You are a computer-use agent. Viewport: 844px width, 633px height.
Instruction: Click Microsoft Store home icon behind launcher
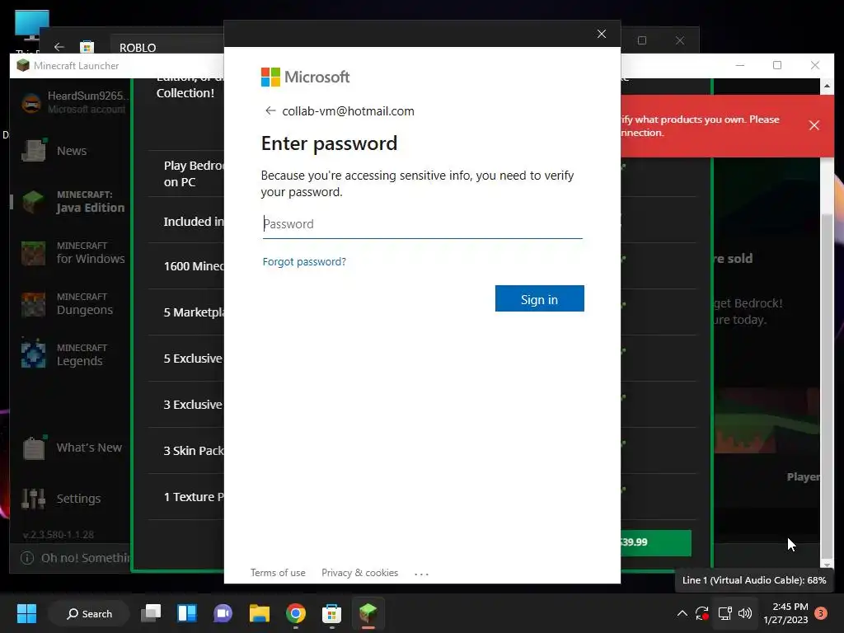pos(87,47)
